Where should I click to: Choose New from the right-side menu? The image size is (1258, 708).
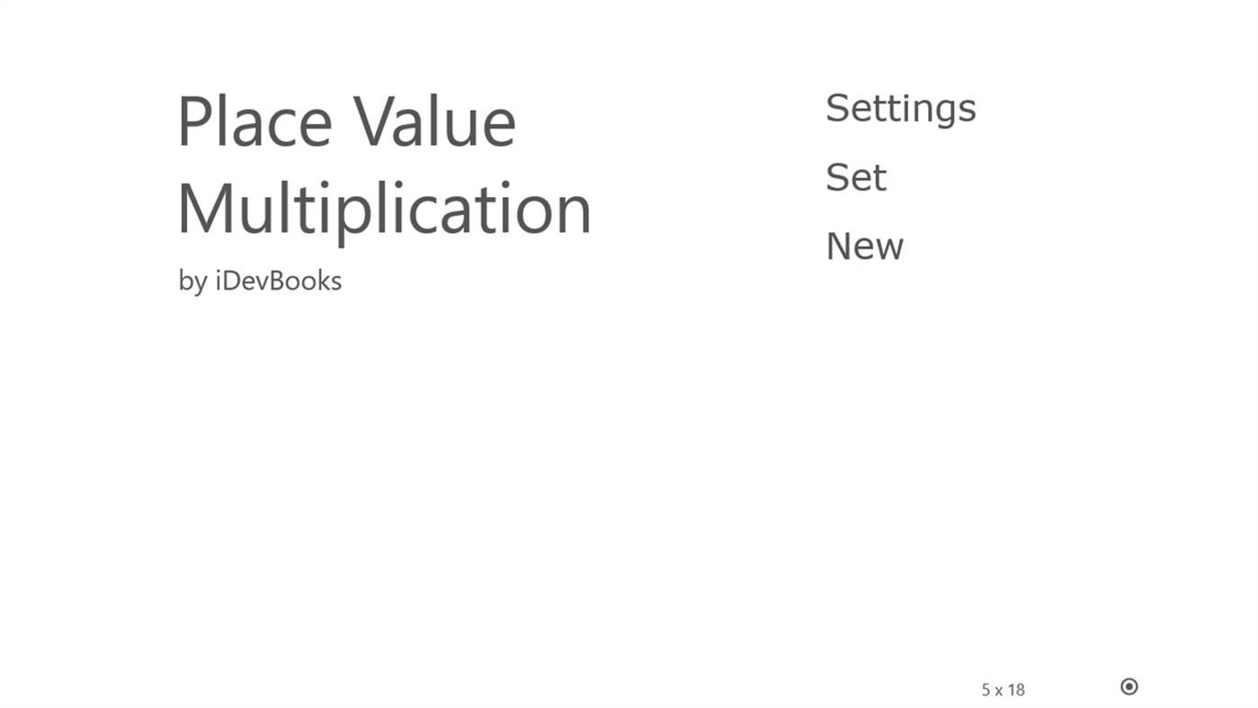(x=864, y=246)
